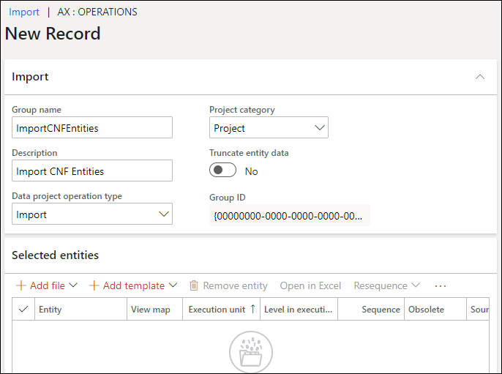Click the Add file plus icon
This screenshot has height=374, width=502.
point(20,285)
